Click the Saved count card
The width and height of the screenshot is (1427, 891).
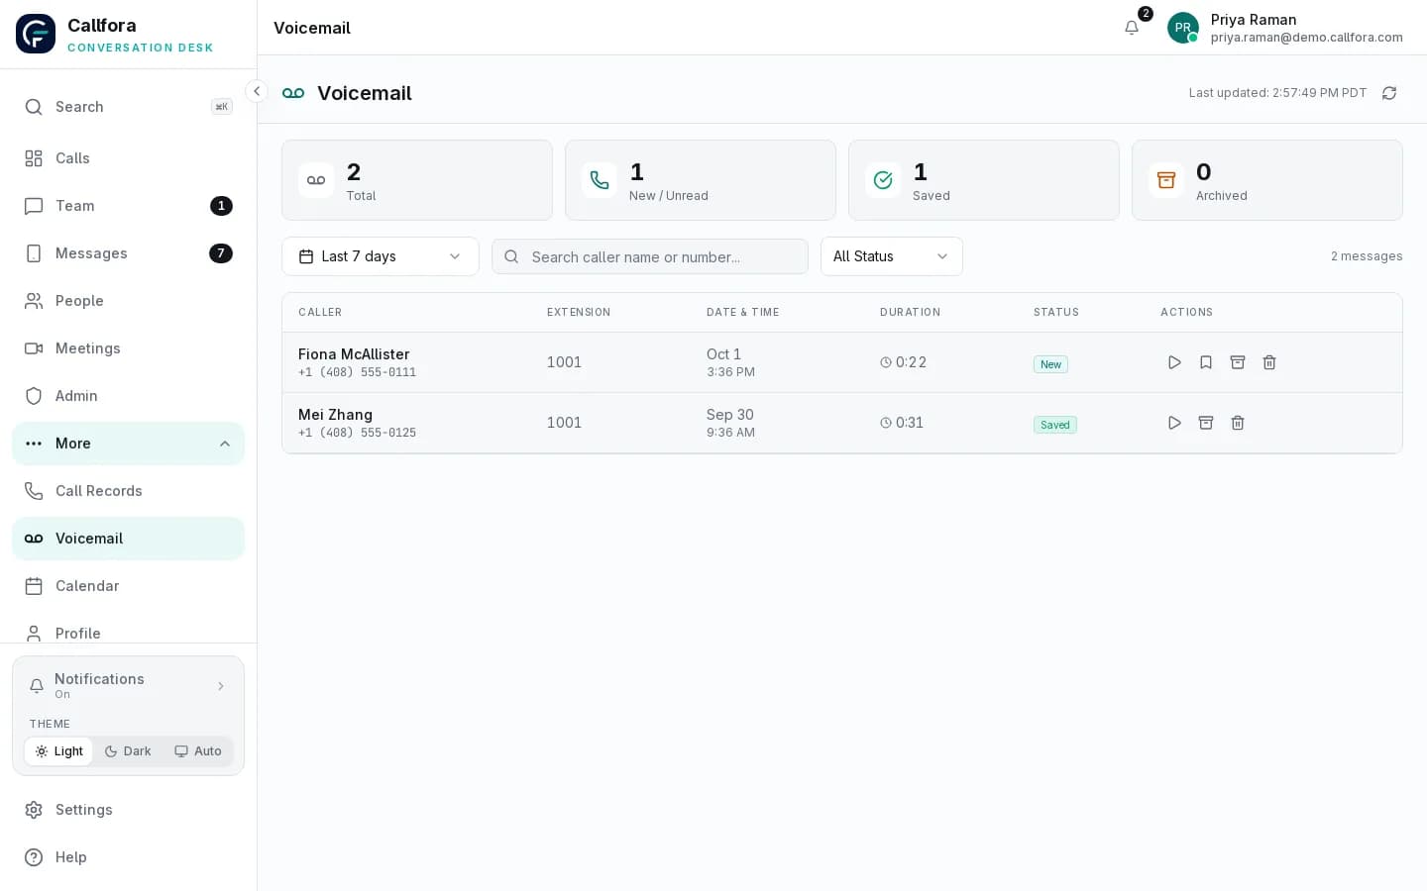pos(984,180)
